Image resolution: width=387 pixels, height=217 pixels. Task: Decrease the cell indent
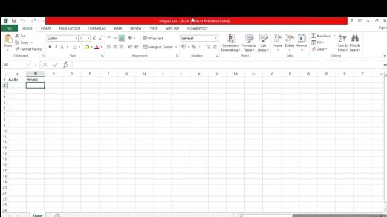pos(131,47)
